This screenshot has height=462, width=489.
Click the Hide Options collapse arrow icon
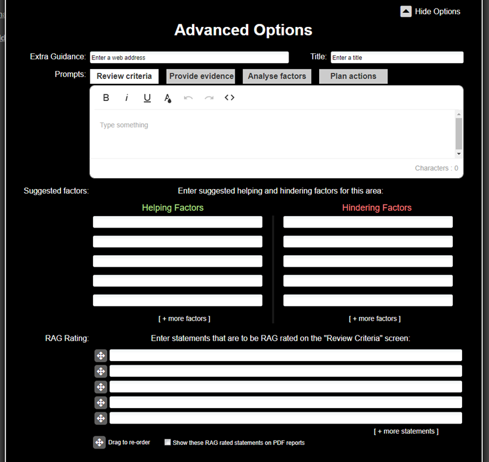(x=406, y=12)
